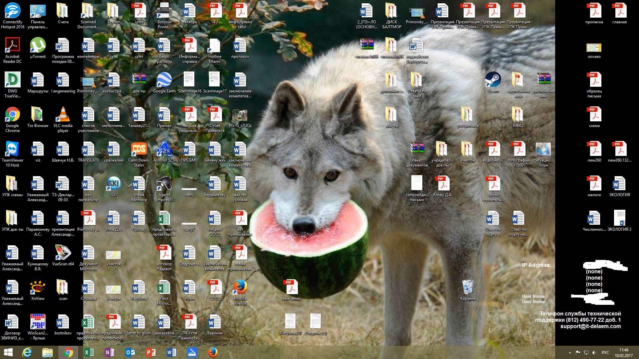The width and height of the screenshot is (639, 359).
Task: Open Google Earth desktop icon
Action: 164,81
